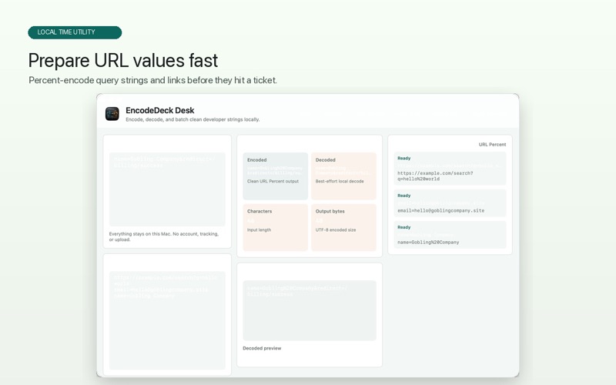Click the "URL Percent" mode label
The image size is (616, 385).
492,145
